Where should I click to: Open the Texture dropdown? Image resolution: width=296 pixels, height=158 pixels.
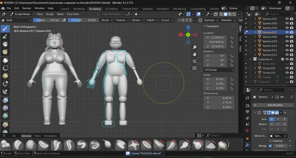[x=122, y=20]
